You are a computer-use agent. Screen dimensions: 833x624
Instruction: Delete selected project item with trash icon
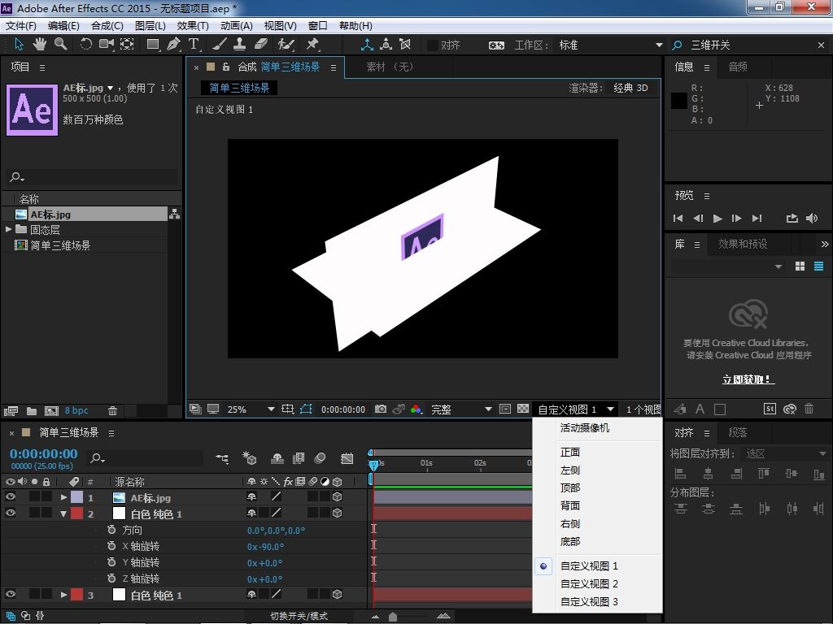pyautogui.click(x=112, y=410)
